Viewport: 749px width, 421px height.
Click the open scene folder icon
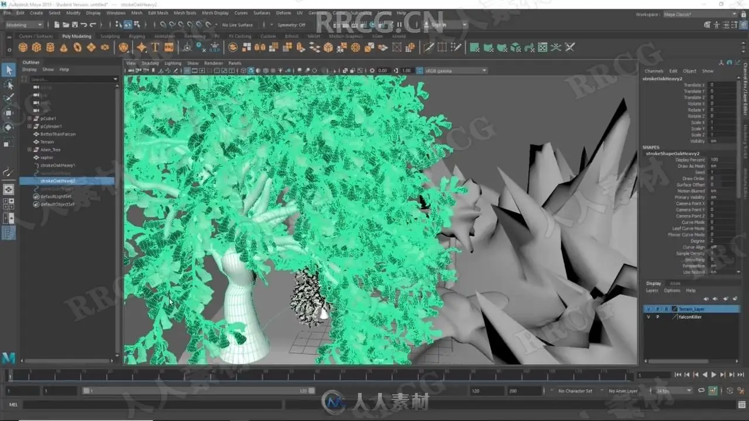tap(66, 25)
